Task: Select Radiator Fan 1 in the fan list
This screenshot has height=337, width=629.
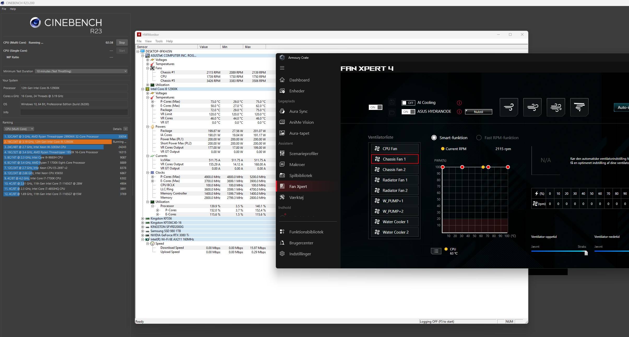Action: (x=395, y=180)
